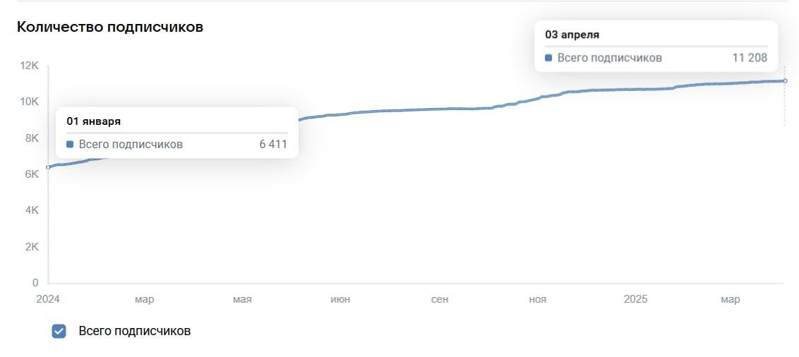Click the "2024" x-axis label
799x357 pixels.
click(48, 299)
